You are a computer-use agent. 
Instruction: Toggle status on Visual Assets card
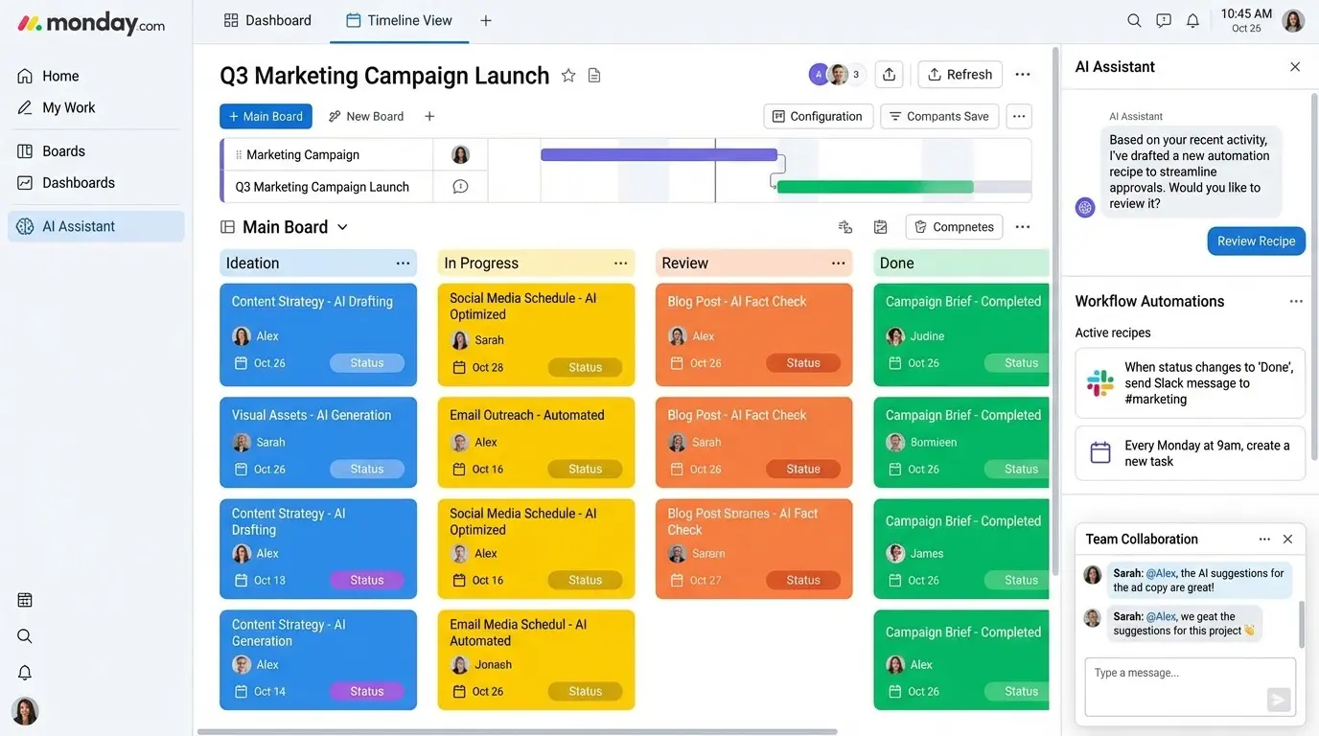click(367, 469)
